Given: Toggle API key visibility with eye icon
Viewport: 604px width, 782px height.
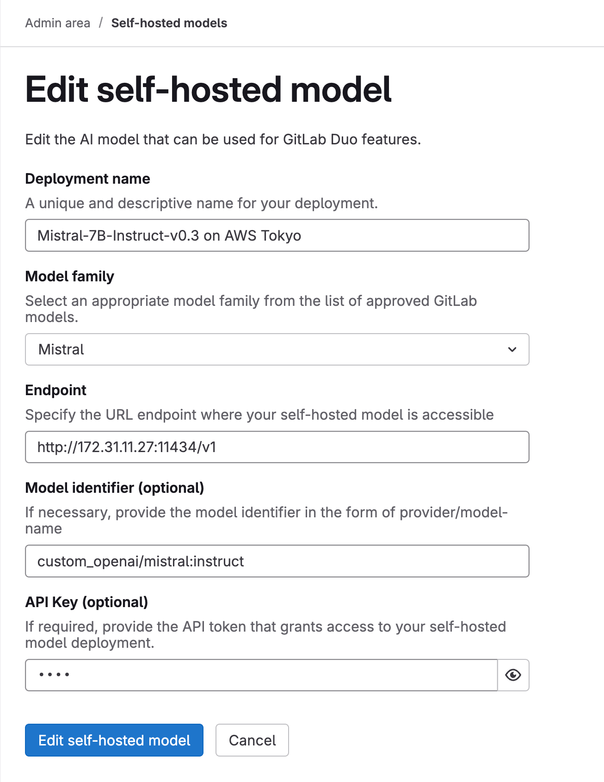Looking at the screenshot, I should pos(513,675).
